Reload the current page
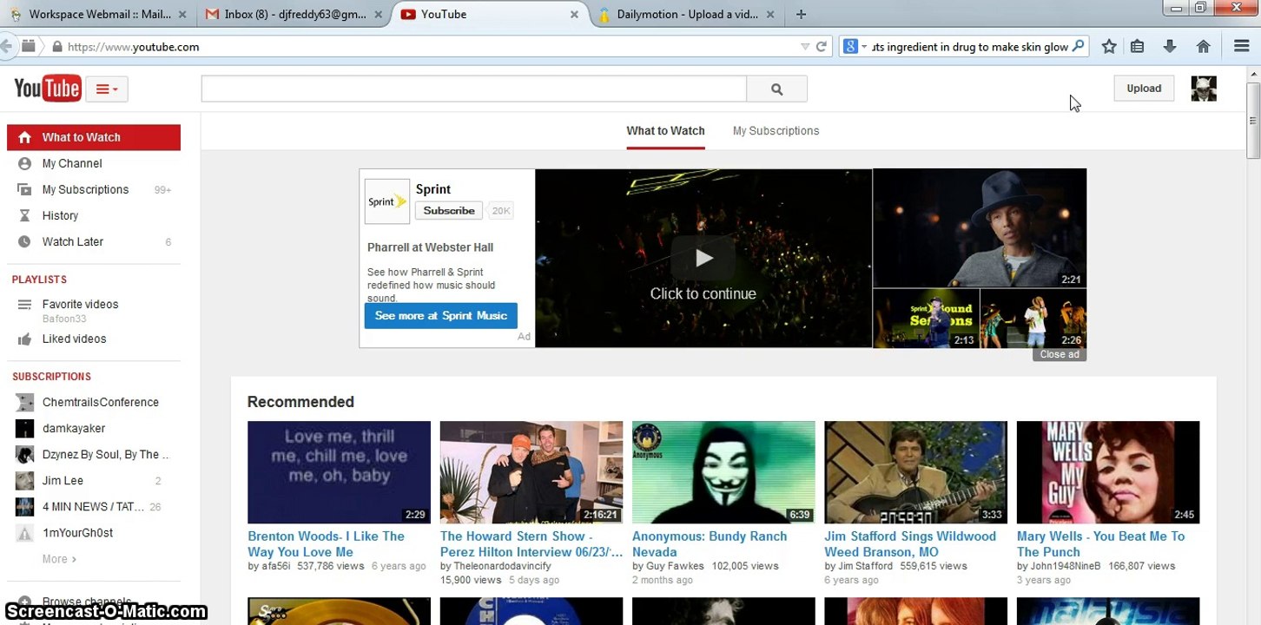The image size is (1261, 625). pyautogui.click(x=821, y=47)
